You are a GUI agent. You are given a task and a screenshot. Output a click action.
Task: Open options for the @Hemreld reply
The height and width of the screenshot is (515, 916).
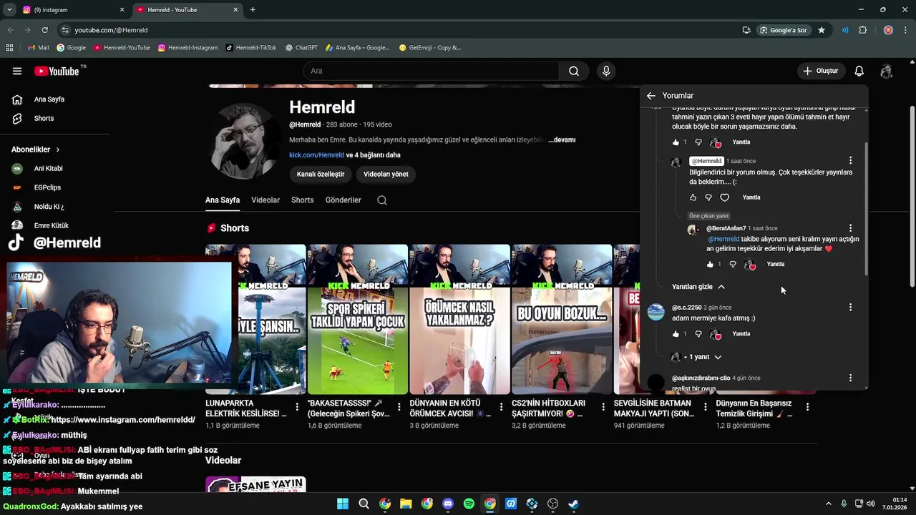[x=850, y=161]
